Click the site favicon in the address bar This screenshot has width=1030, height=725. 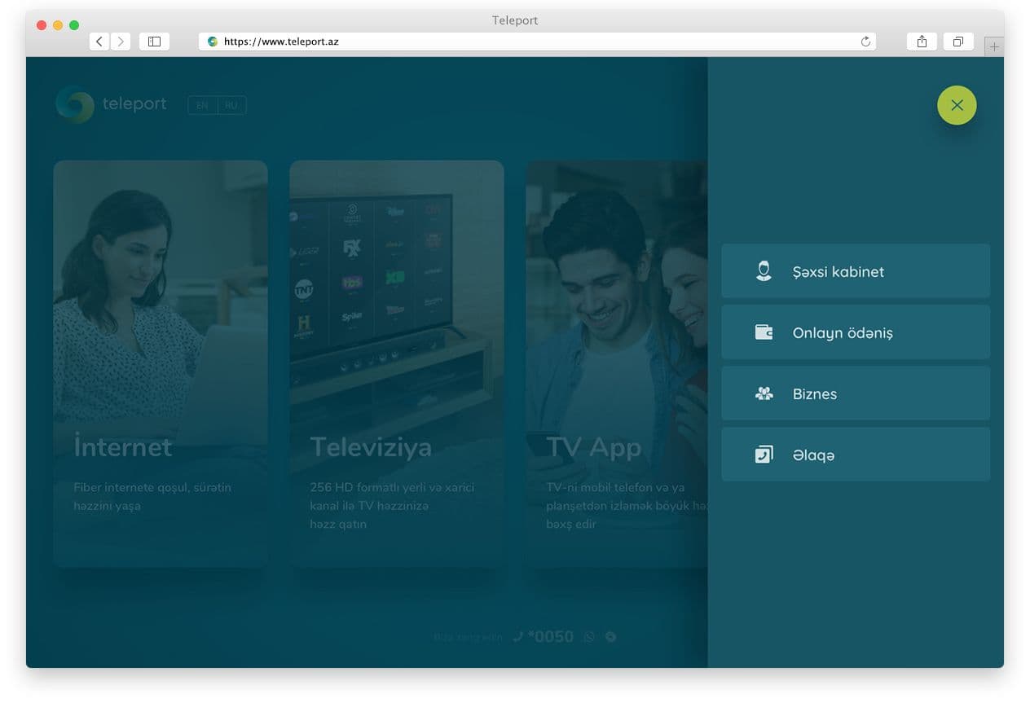213,42
